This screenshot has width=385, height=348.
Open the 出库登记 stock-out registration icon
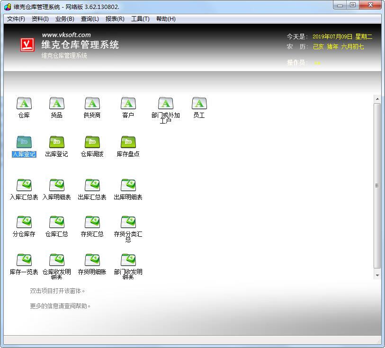56,143
